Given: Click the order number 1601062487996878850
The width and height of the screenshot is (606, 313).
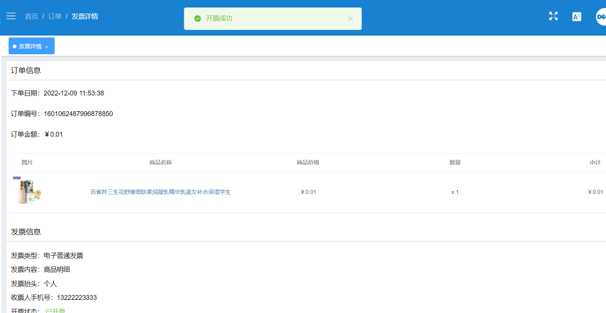Looking at the screenshot, I should coord(78,114).
